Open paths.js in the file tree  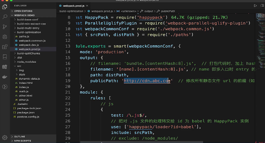click(24, 37)
